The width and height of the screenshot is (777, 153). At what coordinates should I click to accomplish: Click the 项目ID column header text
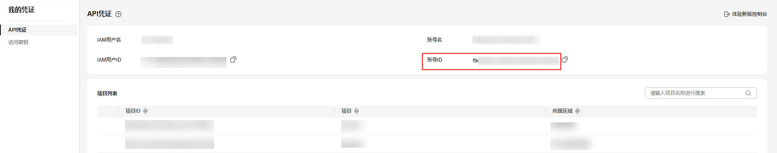click(x=133, y=111)
